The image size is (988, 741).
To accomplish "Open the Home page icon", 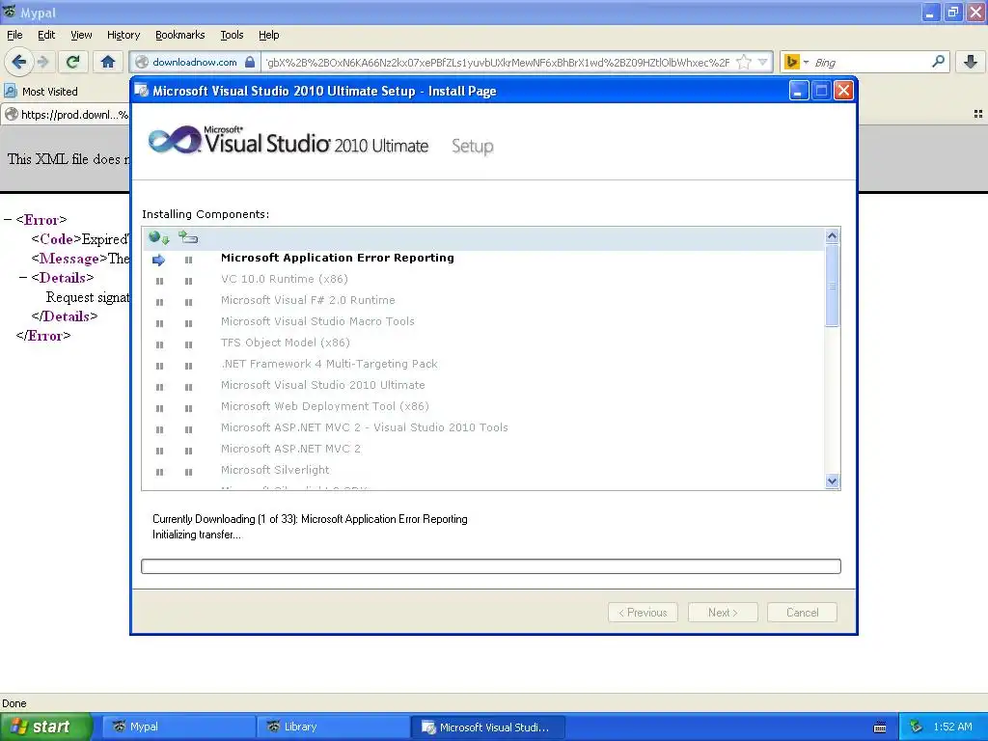I will tap(108, 62).
